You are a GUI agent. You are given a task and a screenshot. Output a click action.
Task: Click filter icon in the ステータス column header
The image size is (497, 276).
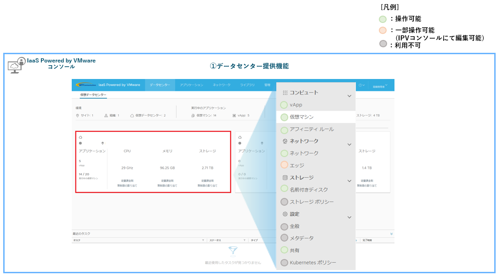pyautogui.click(x=245, y=240)
